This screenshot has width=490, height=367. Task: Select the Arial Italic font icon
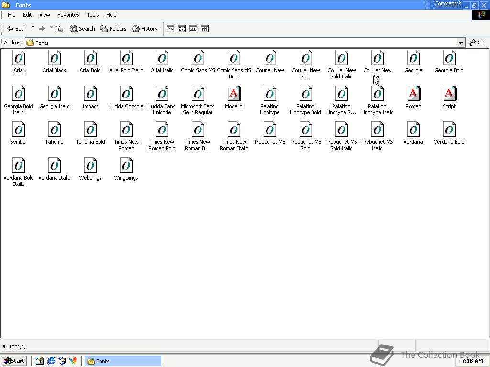click(x=162, y=58)
